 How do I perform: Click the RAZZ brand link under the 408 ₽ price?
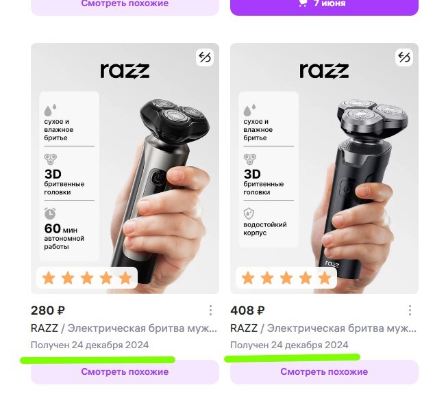tap(244, 328)
